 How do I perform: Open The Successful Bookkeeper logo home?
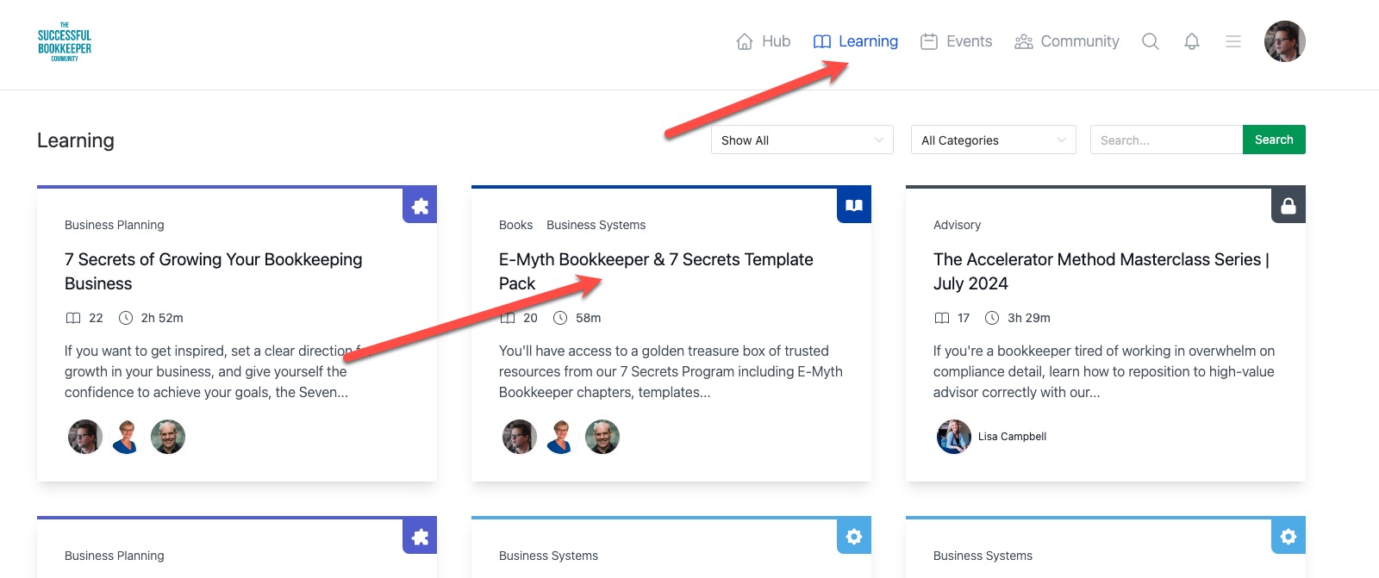coord(65,41)
